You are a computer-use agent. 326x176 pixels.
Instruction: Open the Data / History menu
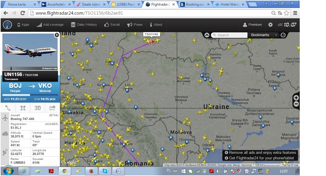click(84, 25)
